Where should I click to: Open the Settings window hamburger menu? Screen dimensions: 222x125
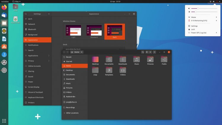(x=49, y=14)
